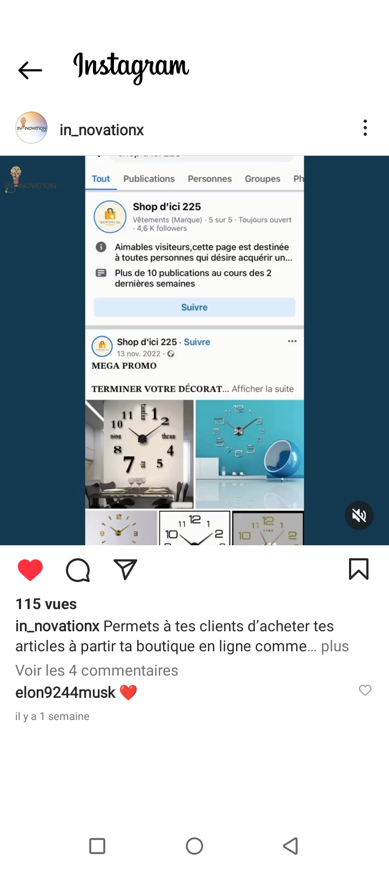Tap Android home circle button

click(x=194, y=846)
